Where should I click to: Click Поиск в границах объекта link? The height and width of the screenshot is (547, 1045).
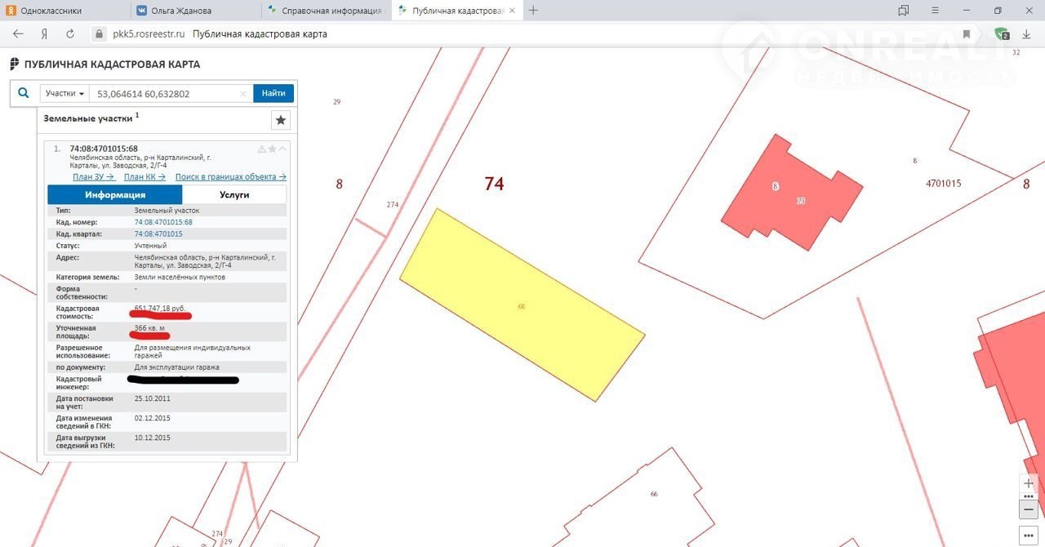(230, 176)
